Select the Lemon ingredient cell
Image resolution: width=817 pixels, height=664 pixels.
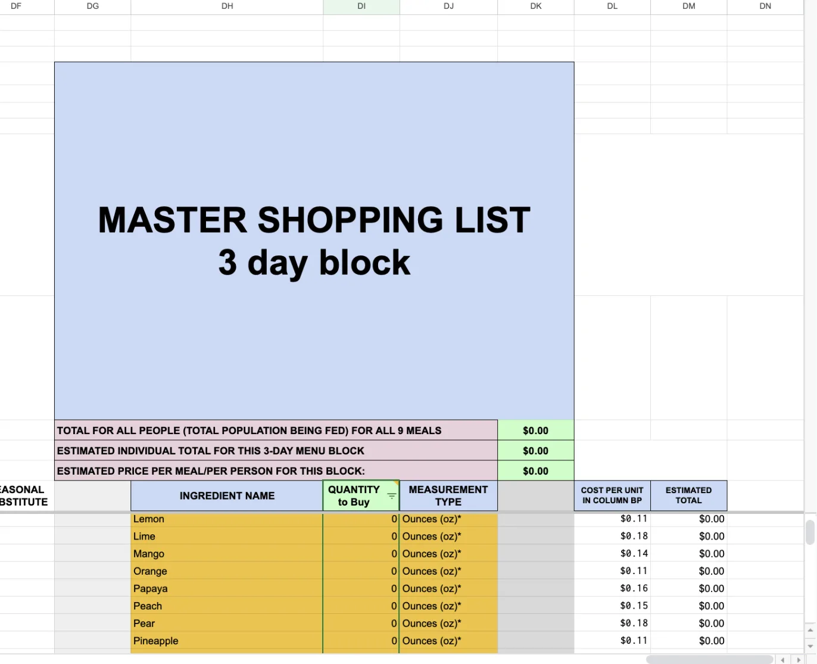click(226, 519)
